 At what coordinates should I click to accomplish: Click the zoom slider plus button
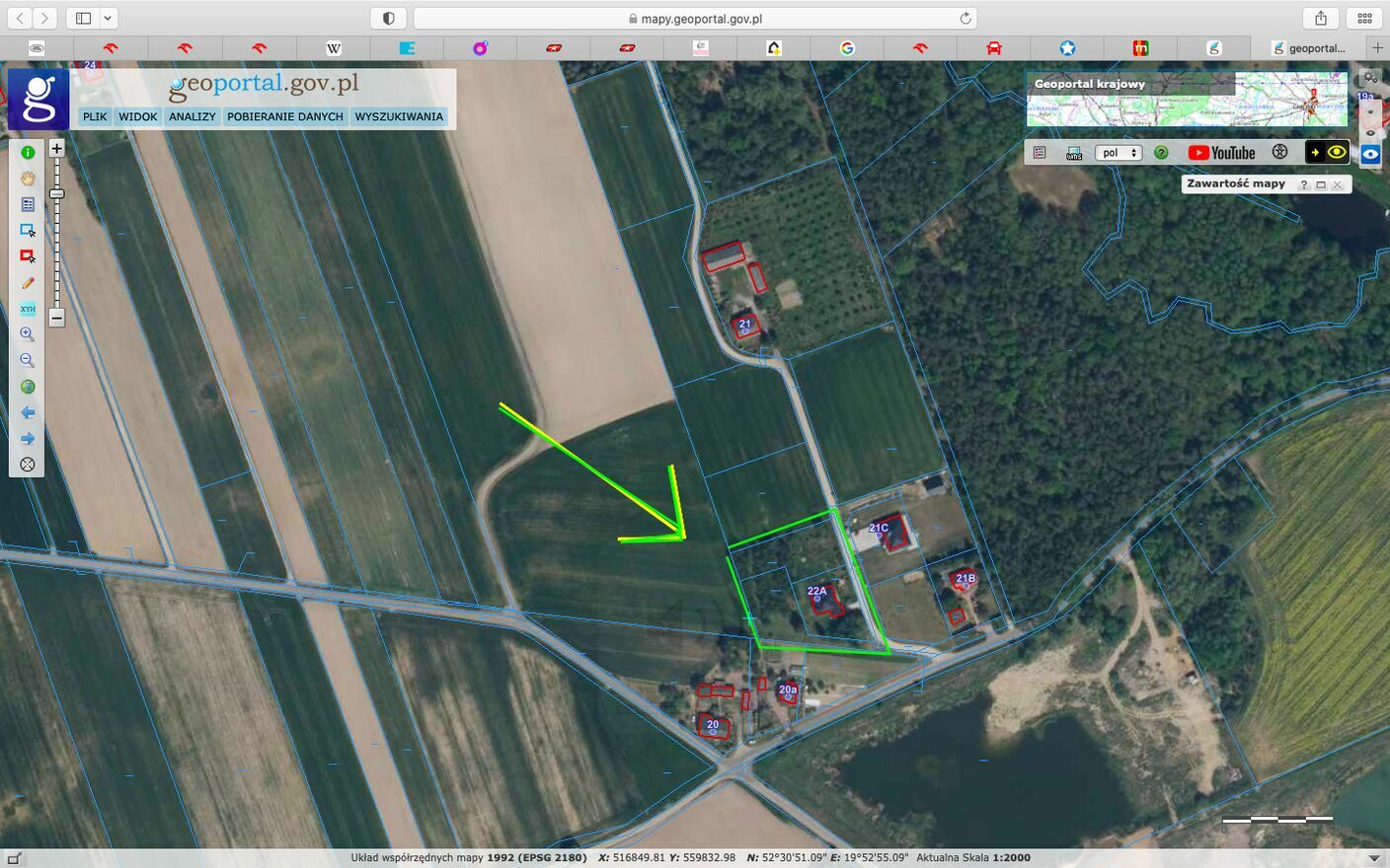point(56,148)
